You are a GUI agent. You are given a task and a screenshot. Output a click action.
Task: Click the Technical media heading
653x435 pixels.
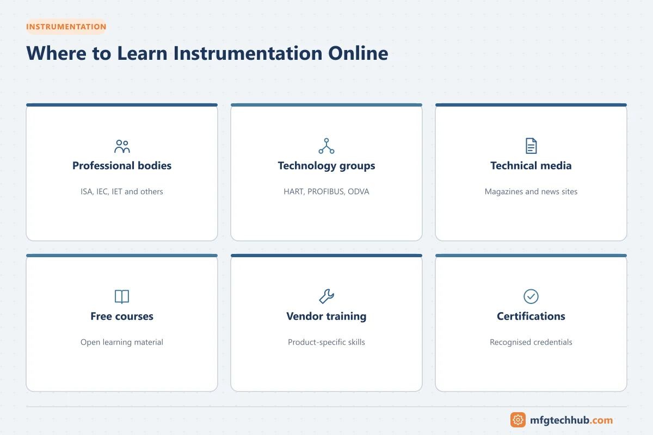point(531,166)
